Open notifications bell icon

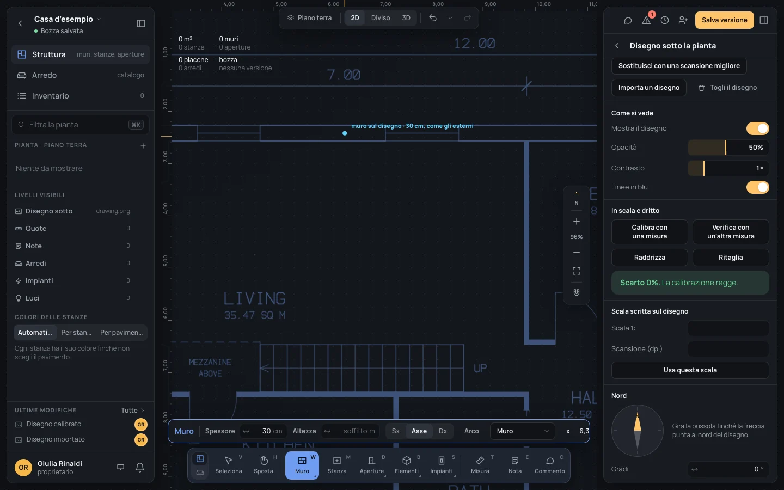tap(140, 467)
